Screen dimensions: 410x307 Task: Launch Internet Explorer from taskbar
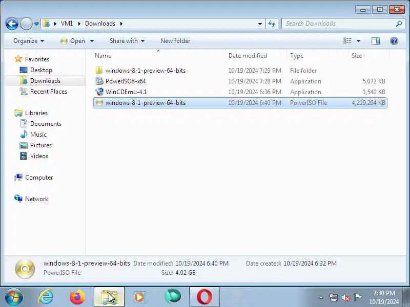pos(46,297)
